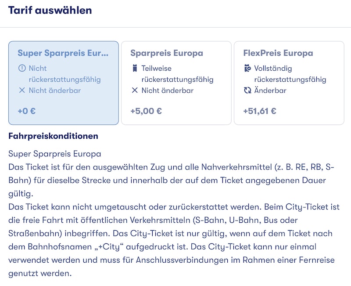Pick the FlexPreis Europa tariff title
Screen dimensions: 351x286
click(x=278, y=53)
